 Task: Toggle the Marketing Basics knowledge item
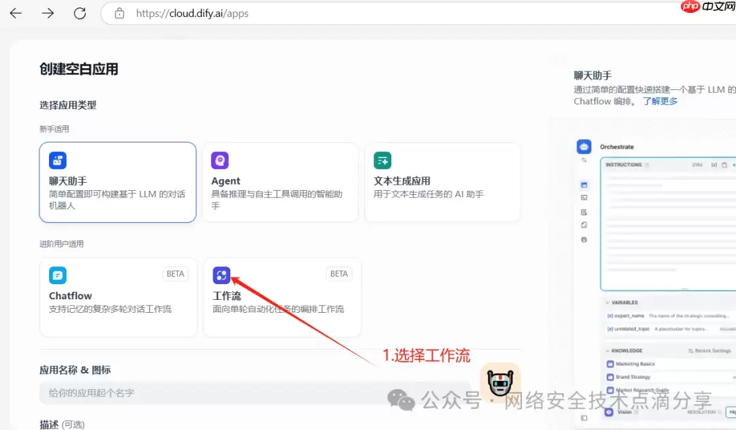click(610, 364)
